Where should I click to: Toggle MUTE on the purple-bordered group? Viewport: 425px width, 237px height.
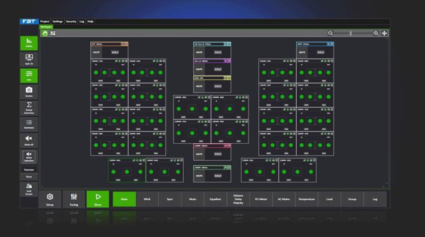pyautogui.click(x=199, y=69)
